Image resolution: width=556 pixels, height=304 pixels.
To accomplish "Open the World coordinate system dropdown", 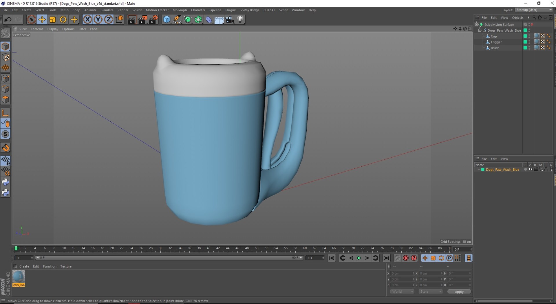I will coord(402,292).
